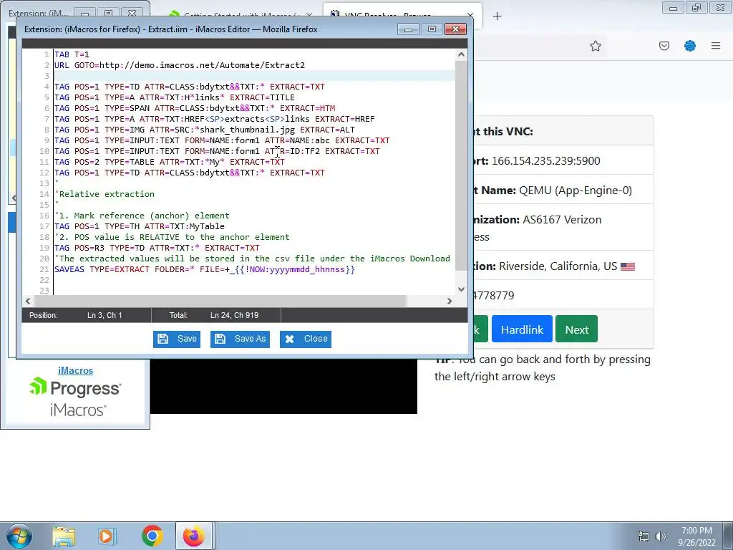Viewport: 733px width, 550px height.
Task: Open File Explorer from the taskbar
Action: pyautogui.click(x=64, y=536)
